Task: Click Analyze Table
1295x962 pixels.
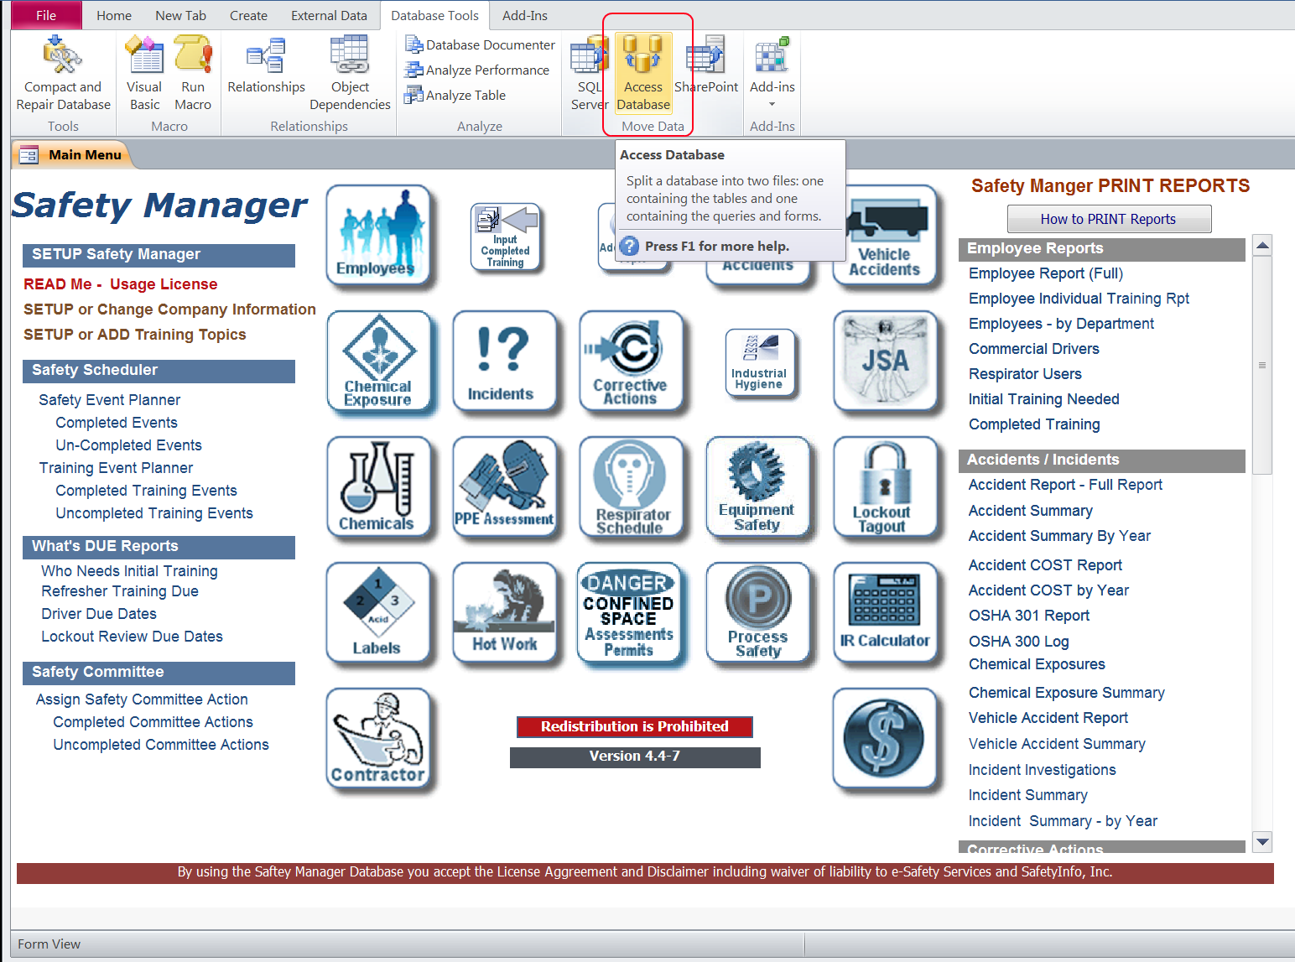Action: 455,95
